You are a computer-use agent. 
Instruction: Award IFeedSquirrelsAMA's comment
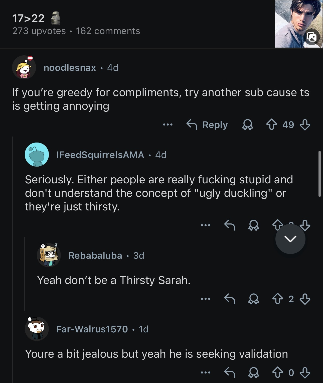253,225
